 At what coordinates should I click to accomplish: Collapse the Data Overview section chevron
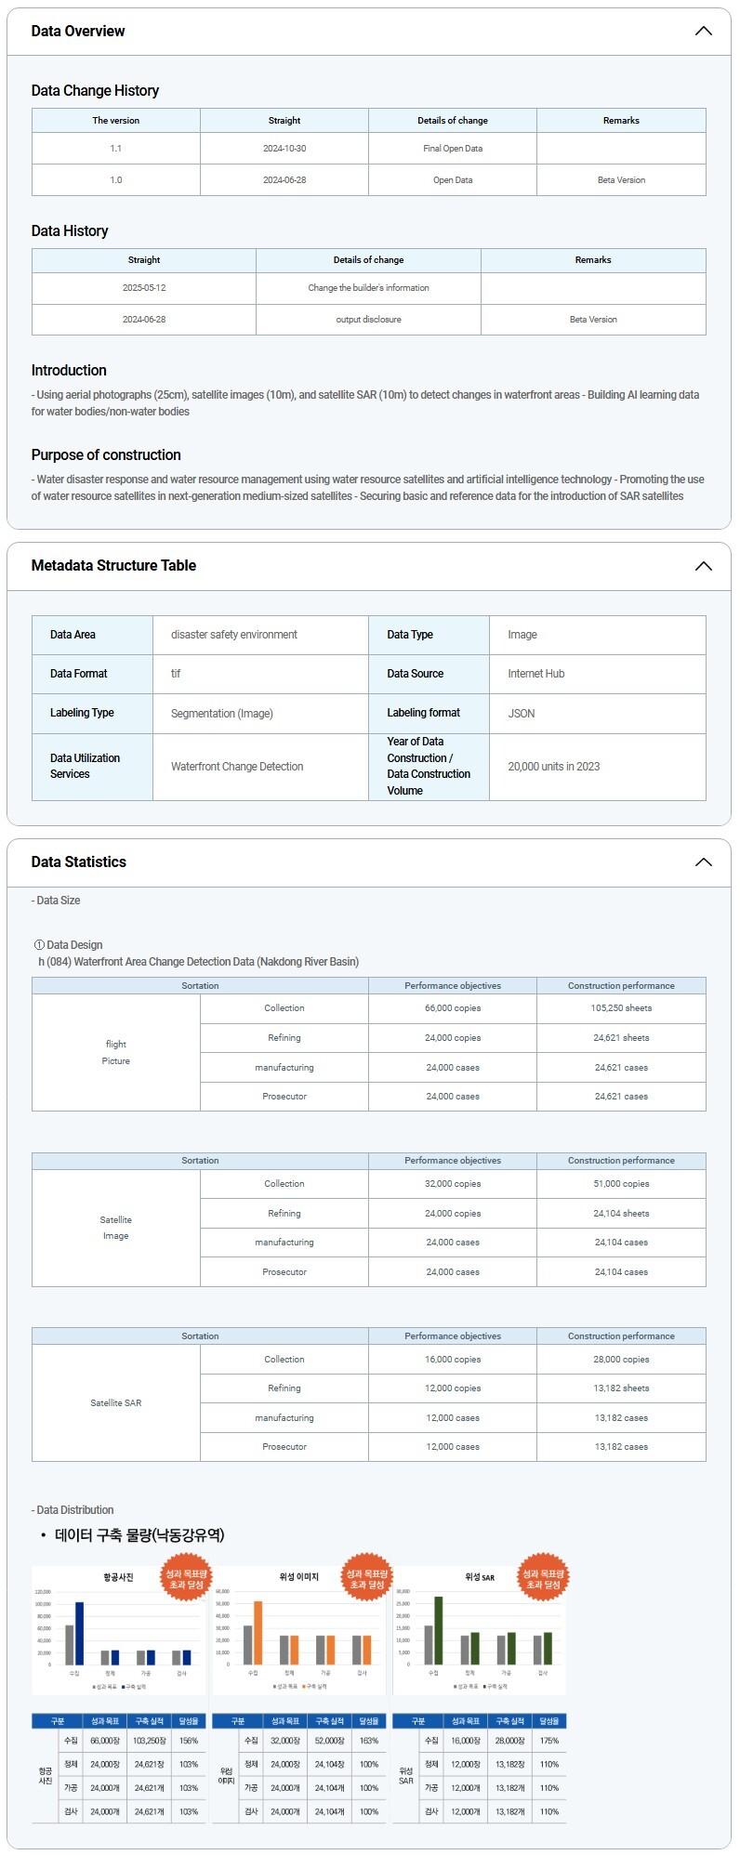click(x=703, y=32)
